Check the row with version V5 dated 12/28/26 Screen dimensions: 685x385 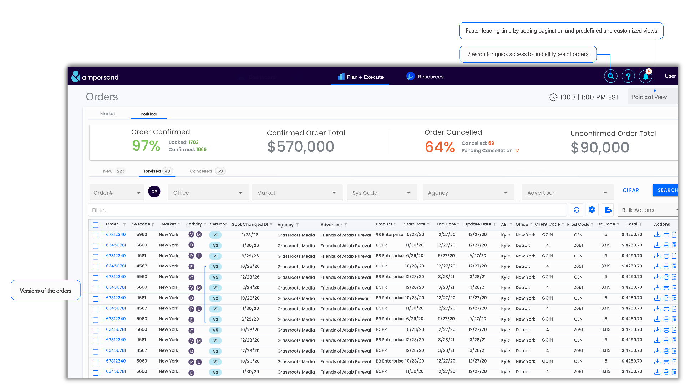pyautogui.click(x=96, y=278)
